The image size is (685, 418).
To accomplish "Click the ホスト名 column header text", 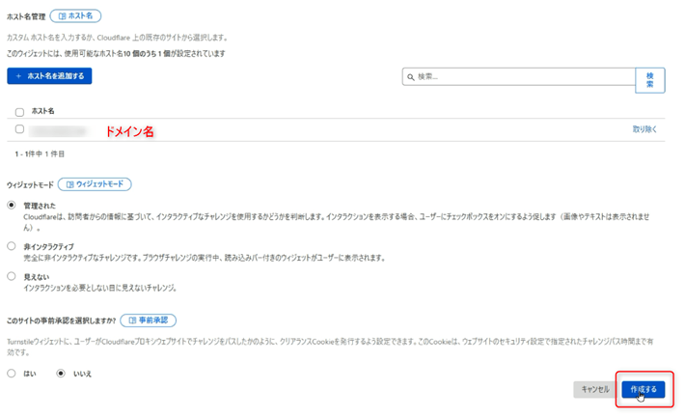I will click(42, 111).
